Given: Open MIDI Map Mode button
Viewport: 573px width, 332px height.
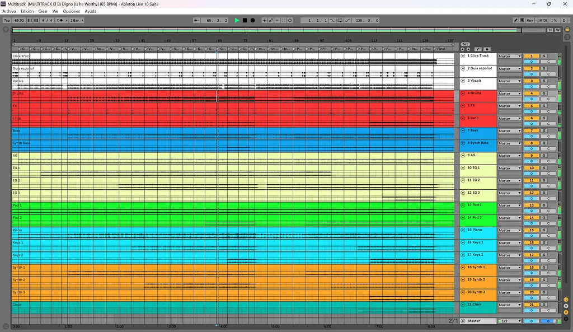Looking at the screenshot, I should (x=543, y=21).
